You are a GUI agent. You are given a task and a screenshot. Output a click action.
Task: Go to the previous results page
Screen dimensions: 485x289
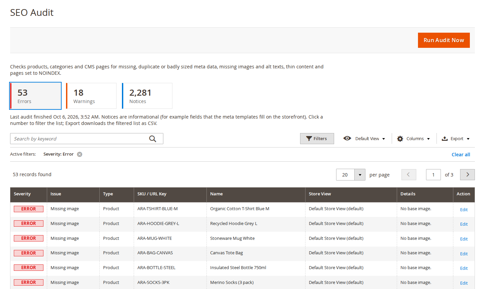coord(409,174)
